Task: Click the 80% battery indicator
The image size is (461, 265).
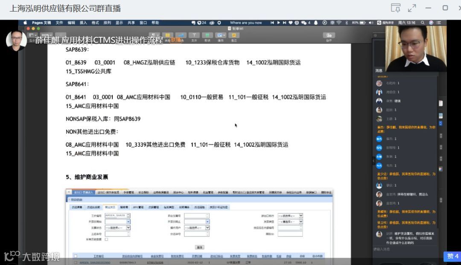Action: click(359, 23)
